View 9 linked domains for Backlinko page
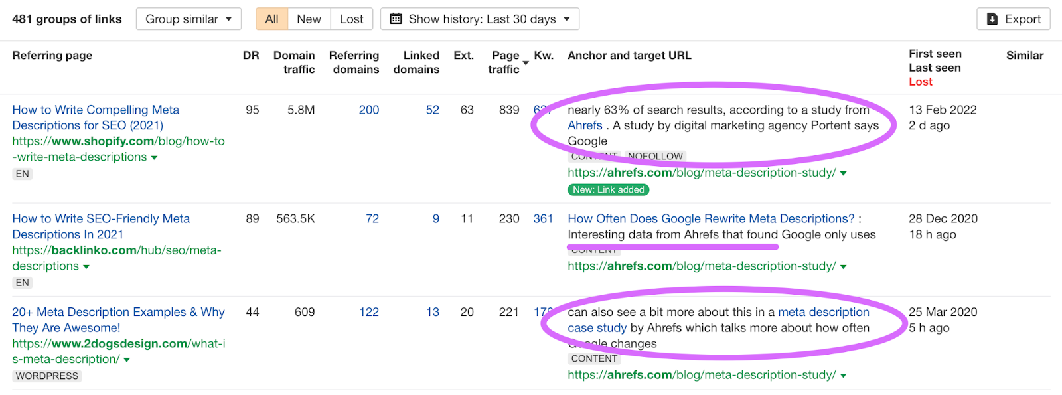1062x395 pixels. point(436,218)
